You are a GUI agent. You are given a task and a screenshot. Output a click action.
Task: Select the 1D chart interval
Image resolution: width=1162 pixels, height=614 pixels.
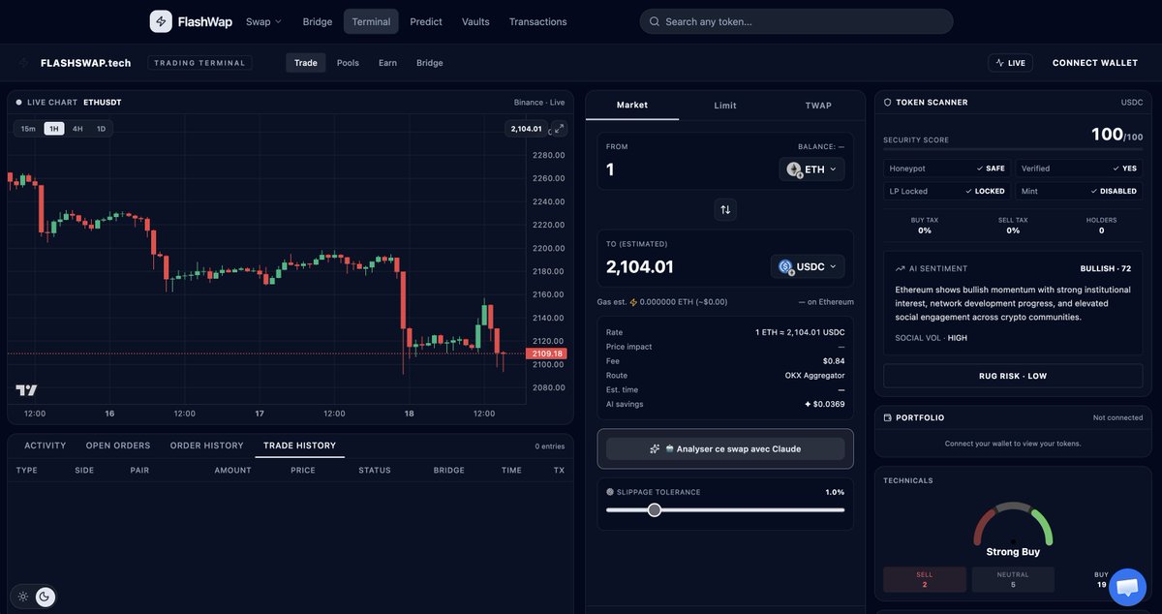click(101, 129)
